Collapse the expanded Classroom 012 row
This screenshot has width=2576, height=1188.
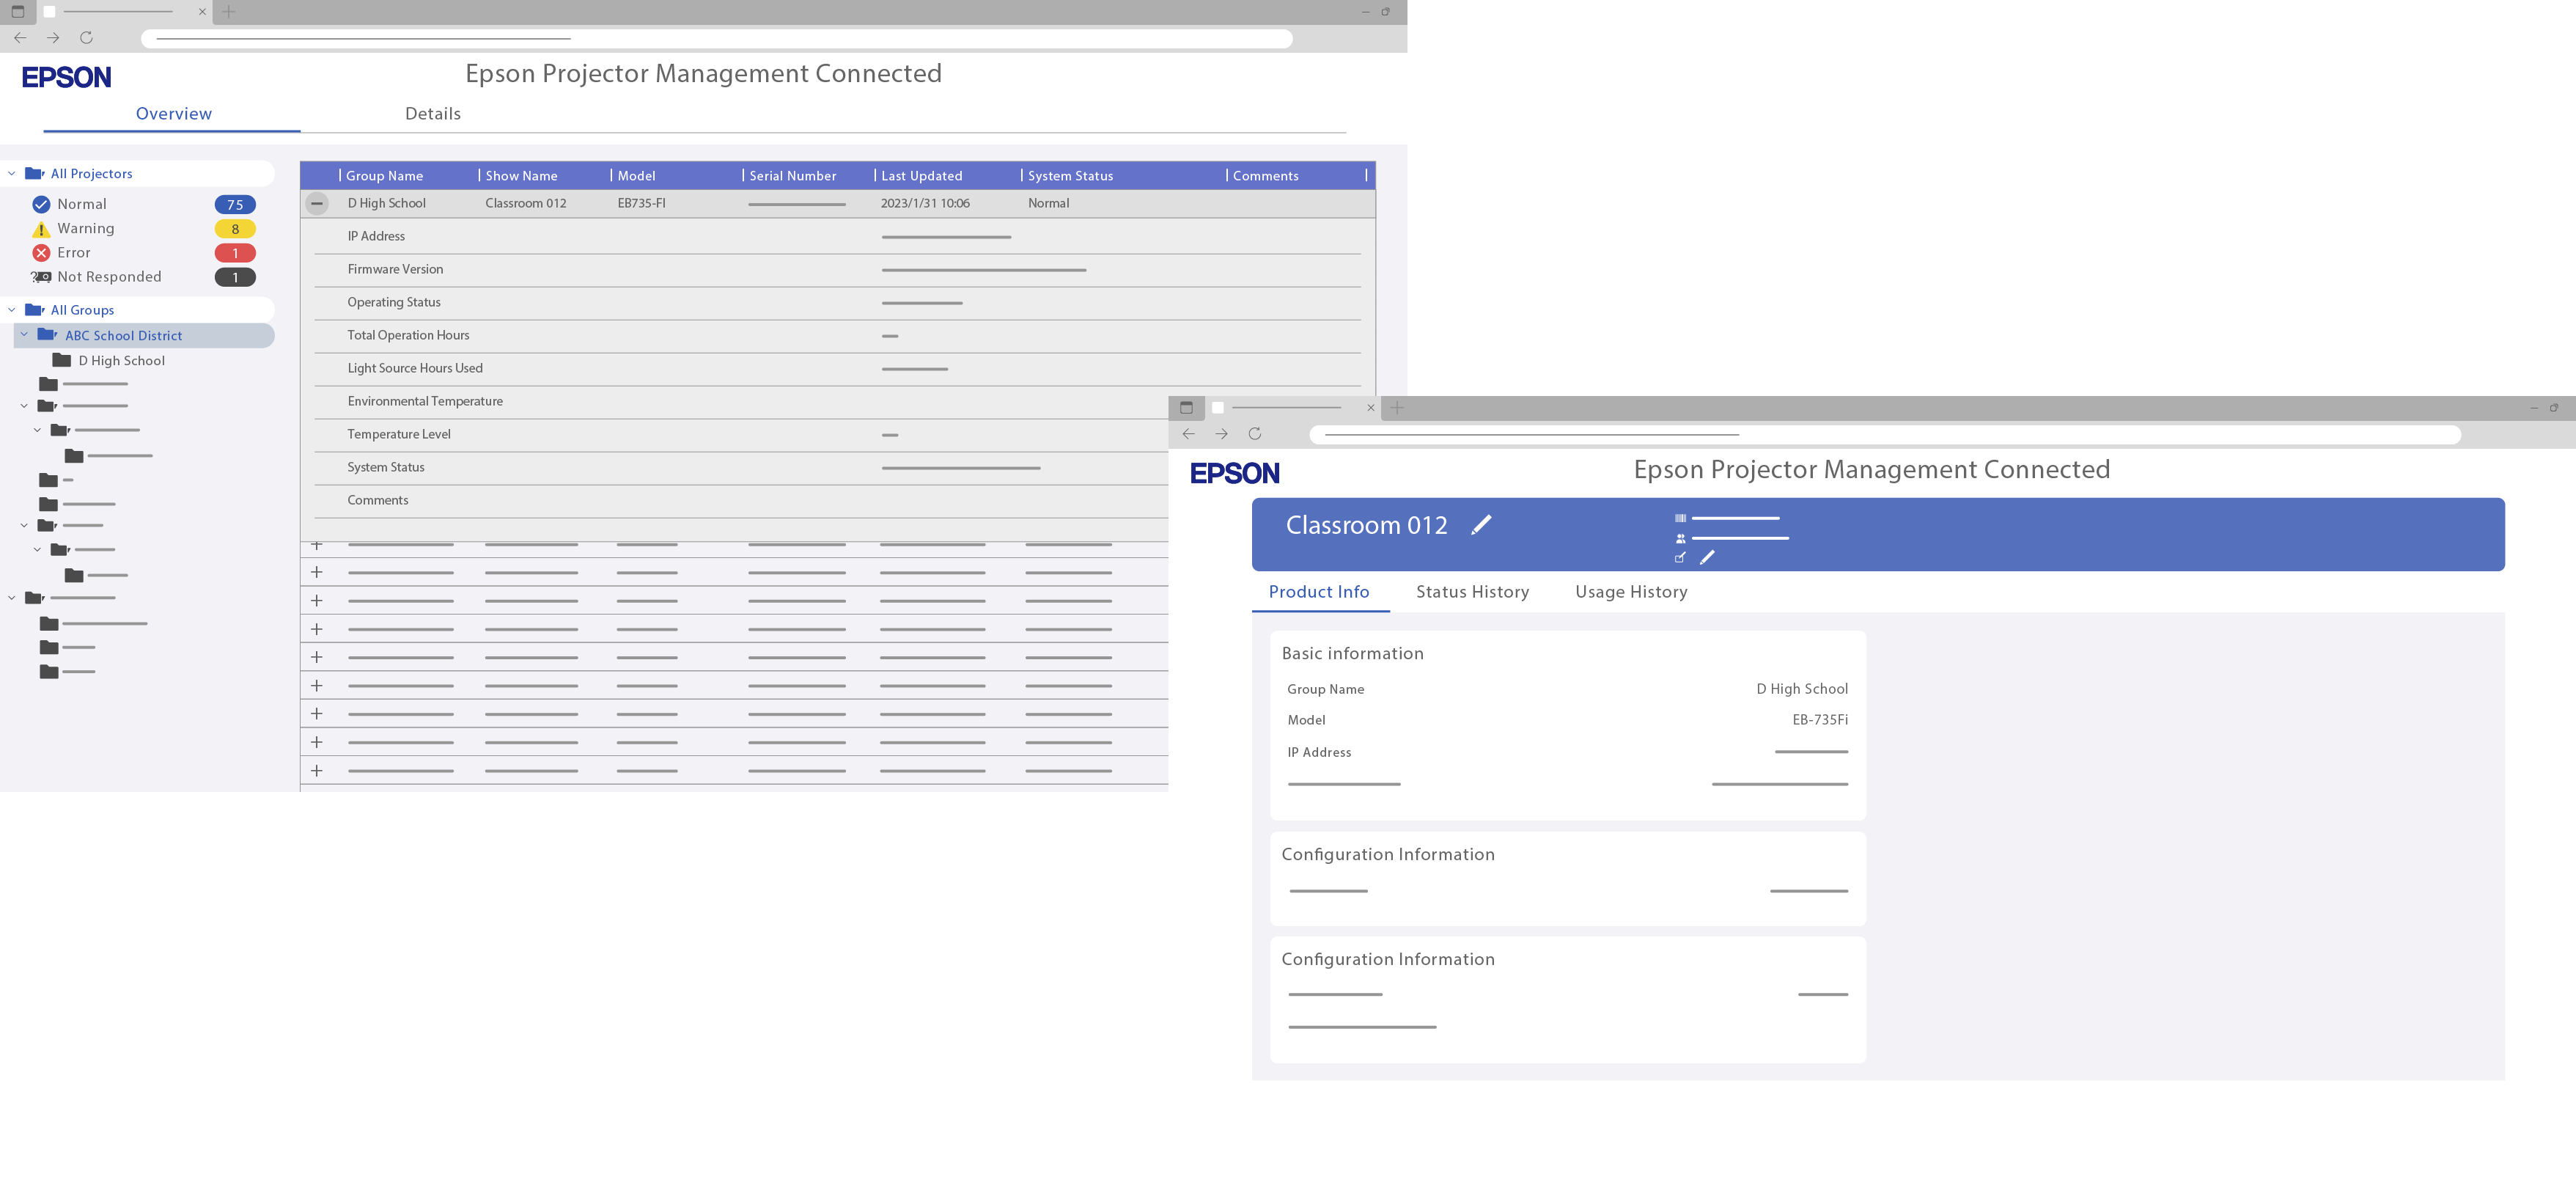coord(317,203)
